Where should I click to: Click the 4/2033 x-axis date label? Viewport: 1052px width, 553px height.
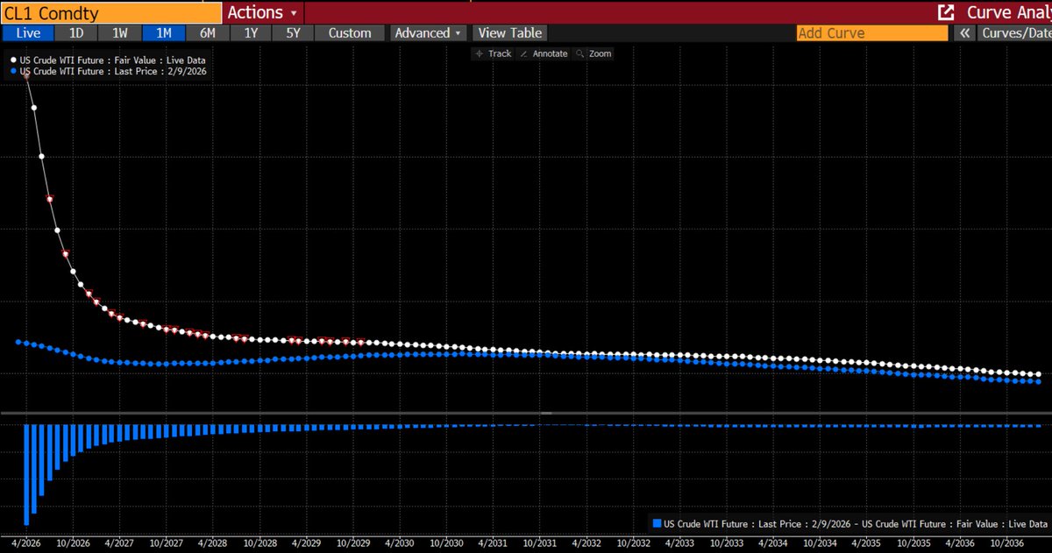coord(680,543)
